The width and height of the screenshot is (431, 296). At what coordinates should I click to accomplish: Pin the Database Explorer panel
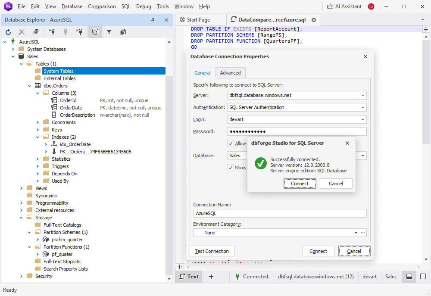point(153,20)
